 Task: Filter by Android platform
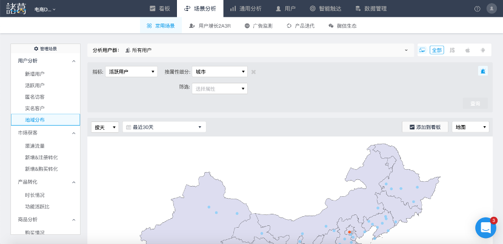coord(483,50)
